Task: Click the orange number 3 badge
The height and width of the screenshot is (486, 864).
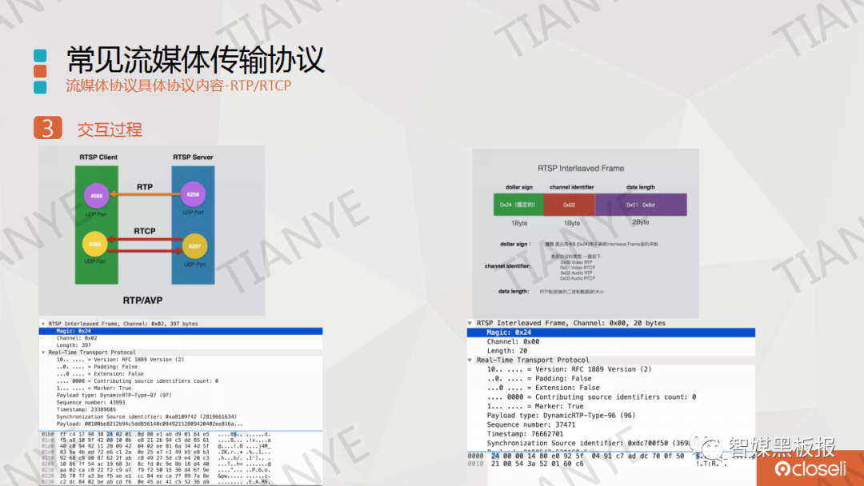Action: point(48,128)
